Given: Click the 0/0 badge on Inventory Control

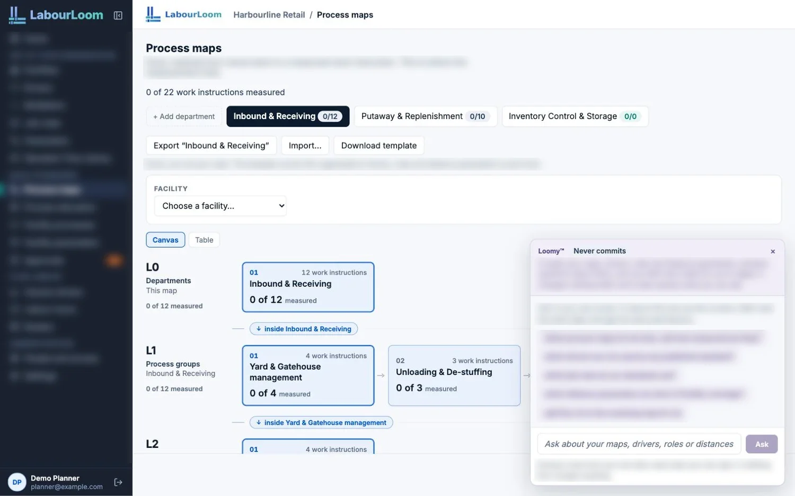Looking at the screenshot, I should point(630,116).
